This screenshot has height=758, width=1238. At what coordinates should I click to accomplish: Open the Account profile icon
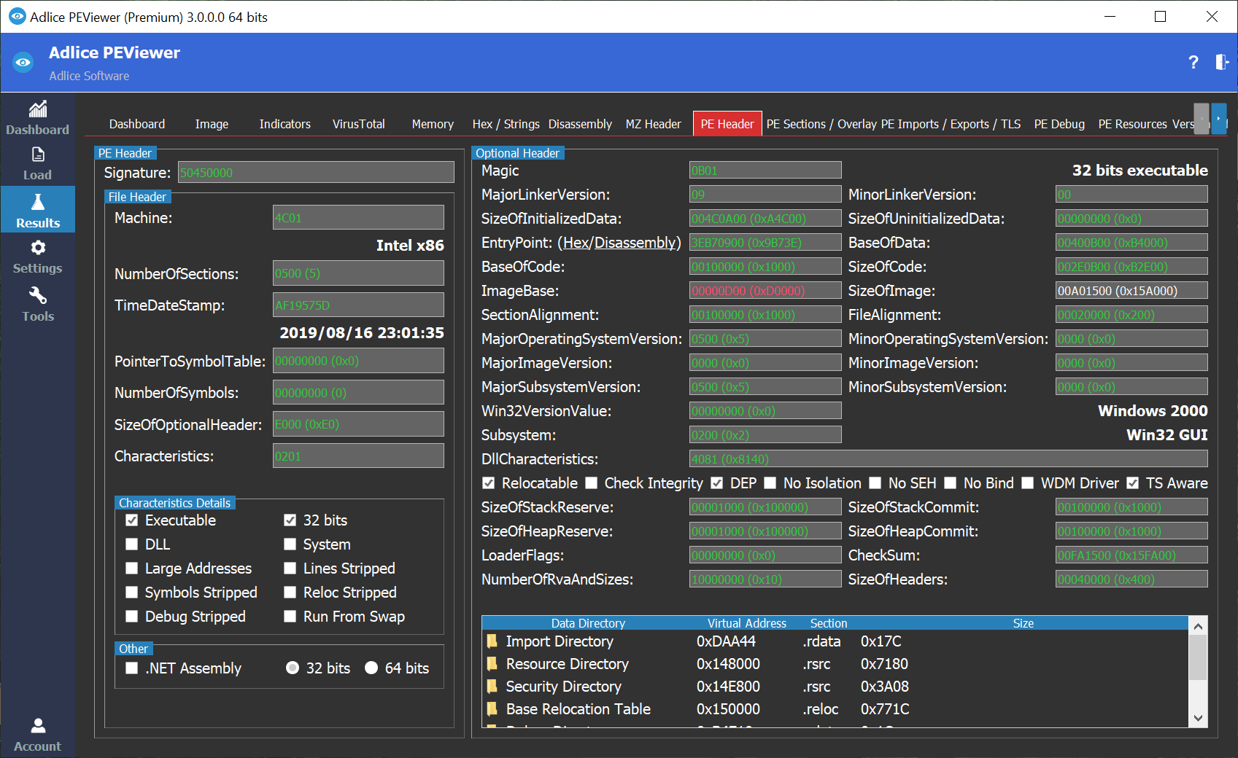(38, 726)
